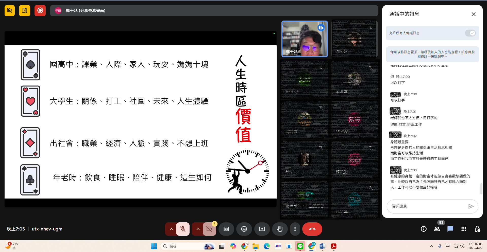Turn the camera back on
This screenshot has height=252, width=487.
coord(209,229)
